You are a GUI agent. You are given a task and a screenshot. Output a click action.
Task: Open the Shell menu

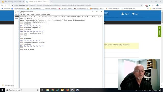click(x=28, y=14)
